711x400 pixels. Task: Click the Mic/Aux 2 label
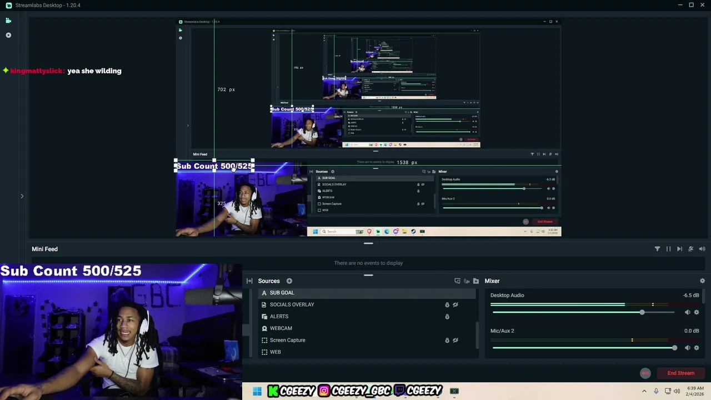(502, 331)
